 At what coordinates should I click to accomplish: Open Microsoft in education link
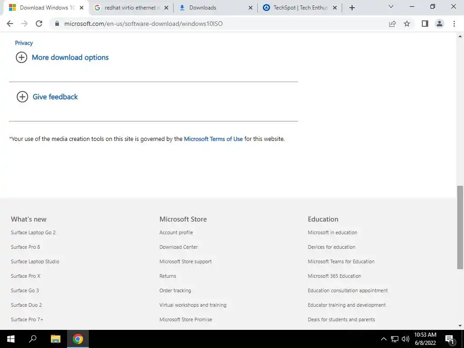332,232
